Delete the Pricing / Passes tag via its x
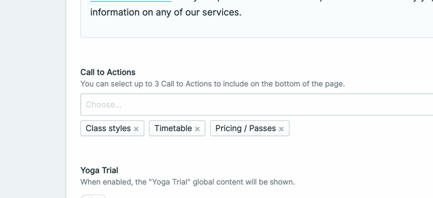This screenshot has width=433, height=198. pos(281,129)
